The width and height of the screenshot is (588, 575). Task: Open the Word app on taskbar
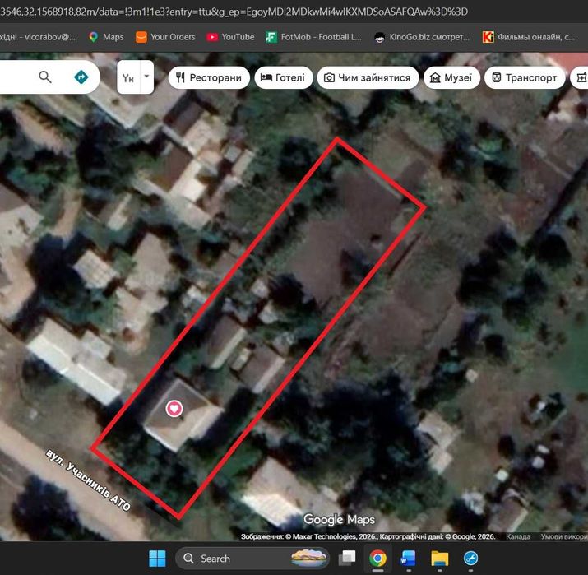point(408,558)
